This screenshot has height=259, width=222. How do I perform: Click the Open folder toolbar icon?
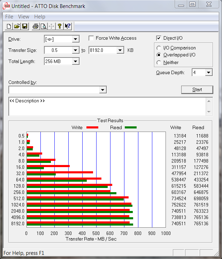point(17,26)
